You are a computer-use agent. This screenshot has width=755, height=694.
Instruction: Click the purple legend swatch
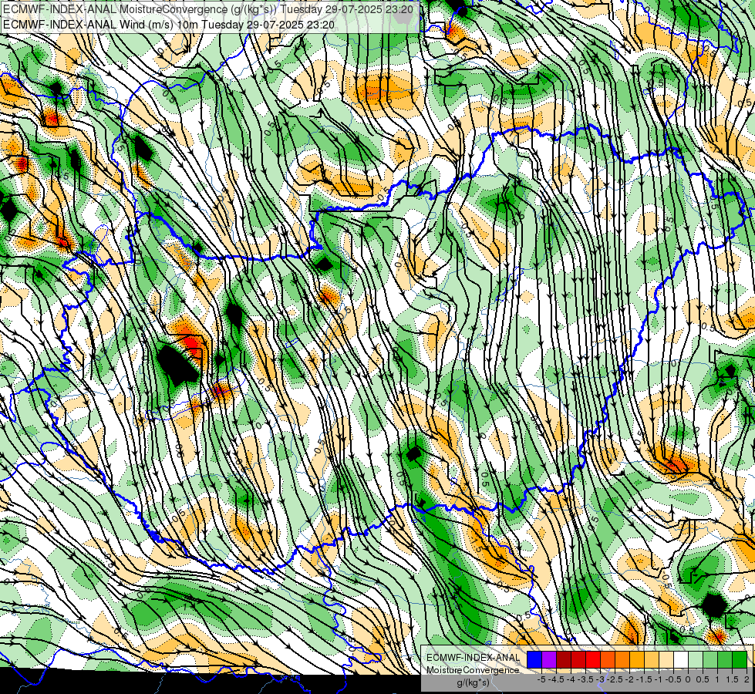click(549, 660)
